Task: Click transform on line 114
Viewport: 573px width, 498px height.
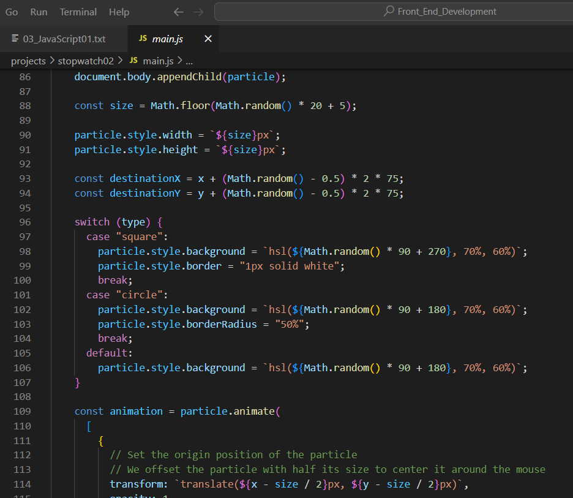Action: tap(137, 484)
